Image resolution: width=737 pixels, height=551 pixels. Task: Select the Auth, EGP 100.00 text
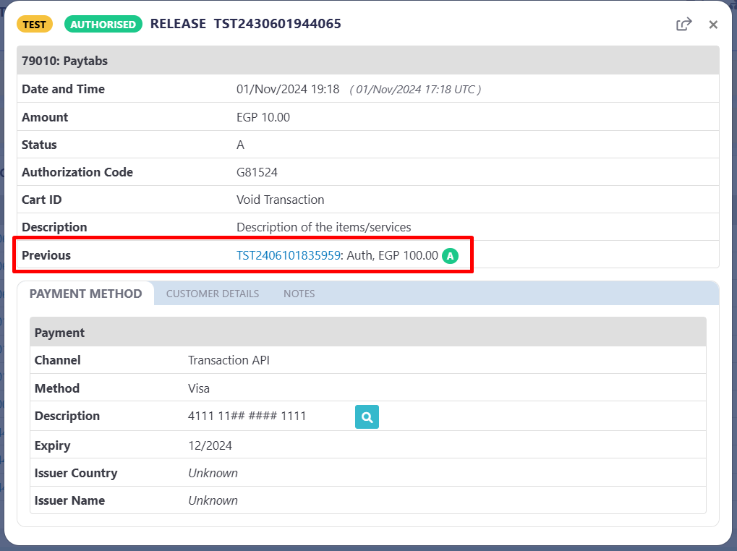click(x=393, y=255)
